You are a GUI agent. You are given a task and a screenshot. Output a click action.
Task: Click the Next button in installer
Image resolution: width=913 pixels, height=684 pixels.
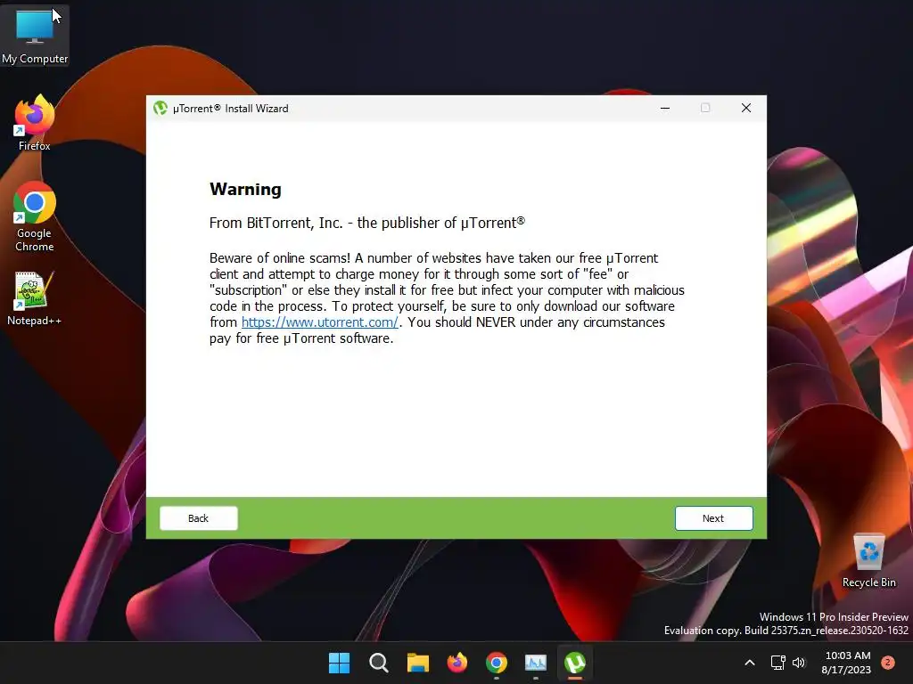tap(714, 518)
